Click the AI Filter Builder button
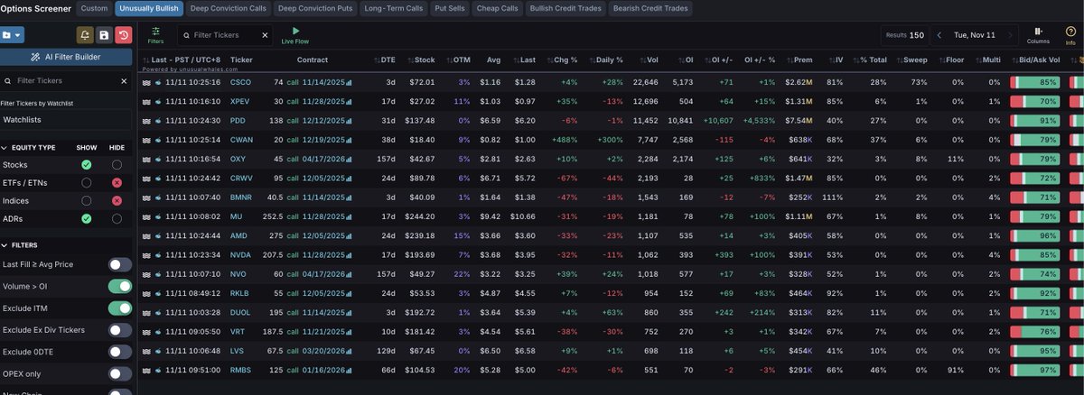This screenshot has width=1084, height=395. [67, 56]
